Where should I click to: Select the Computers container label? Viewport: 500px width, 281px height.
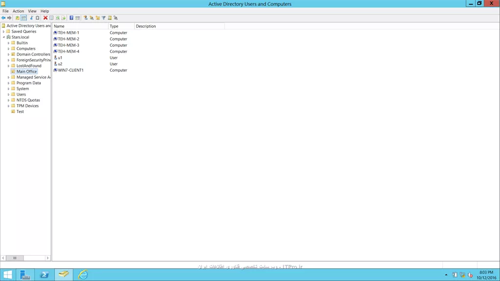26,49
